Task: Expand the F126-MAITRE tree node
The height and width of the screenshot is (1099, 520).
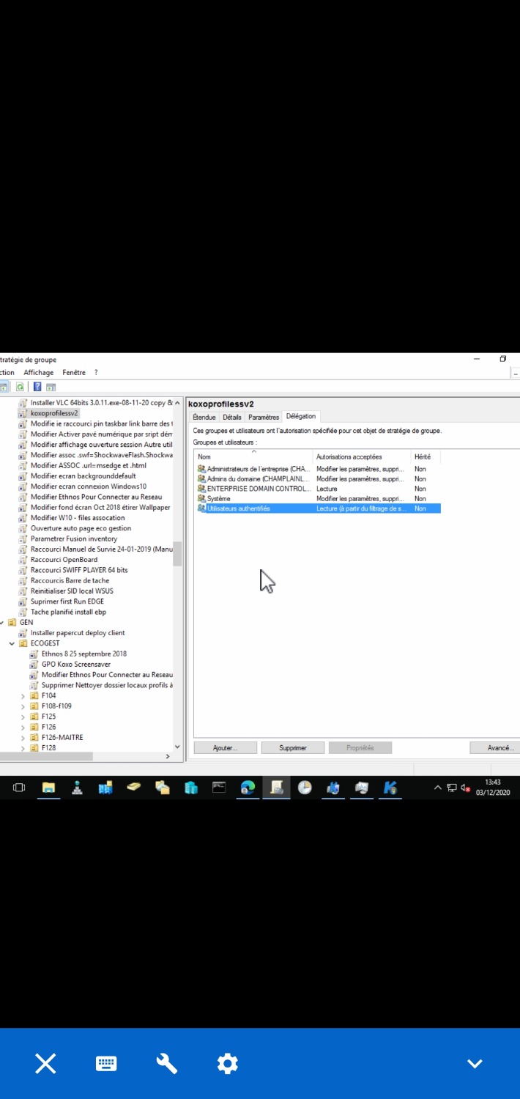Action: [23, 738]
